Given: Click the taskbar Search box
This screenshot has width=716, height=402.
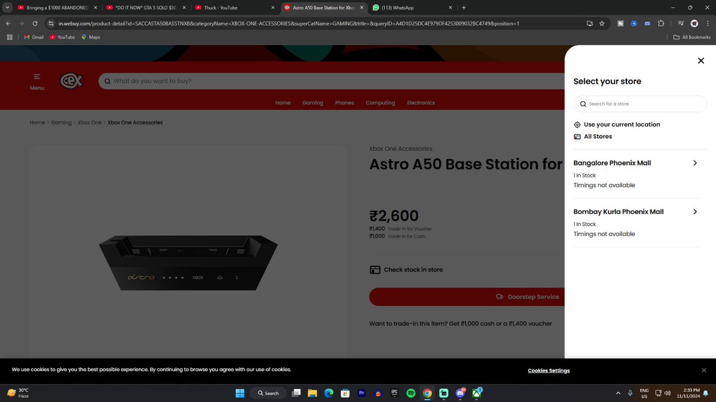Looking at the screenshot, I should 268,393.
